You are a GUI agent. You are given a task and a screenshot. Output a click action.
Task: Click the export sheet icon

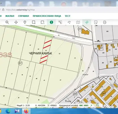click(96, 22)
